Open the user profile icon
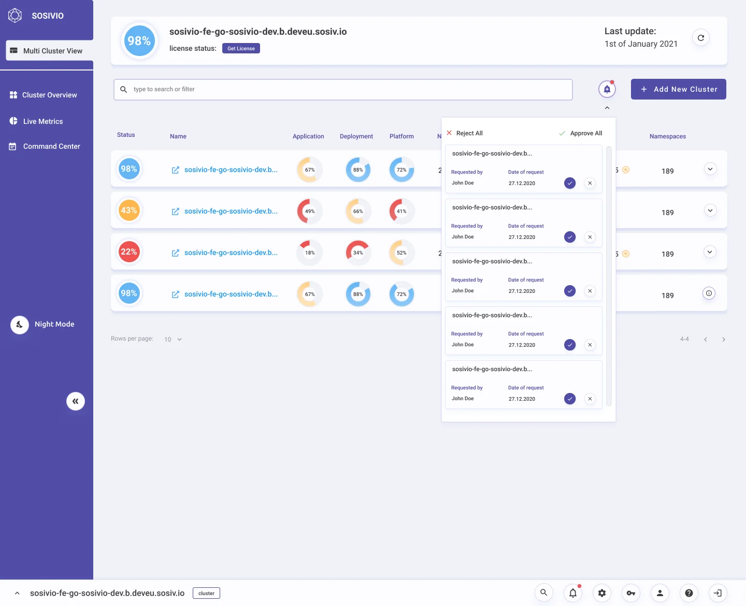The image size is (746, 606). [660, 593]
